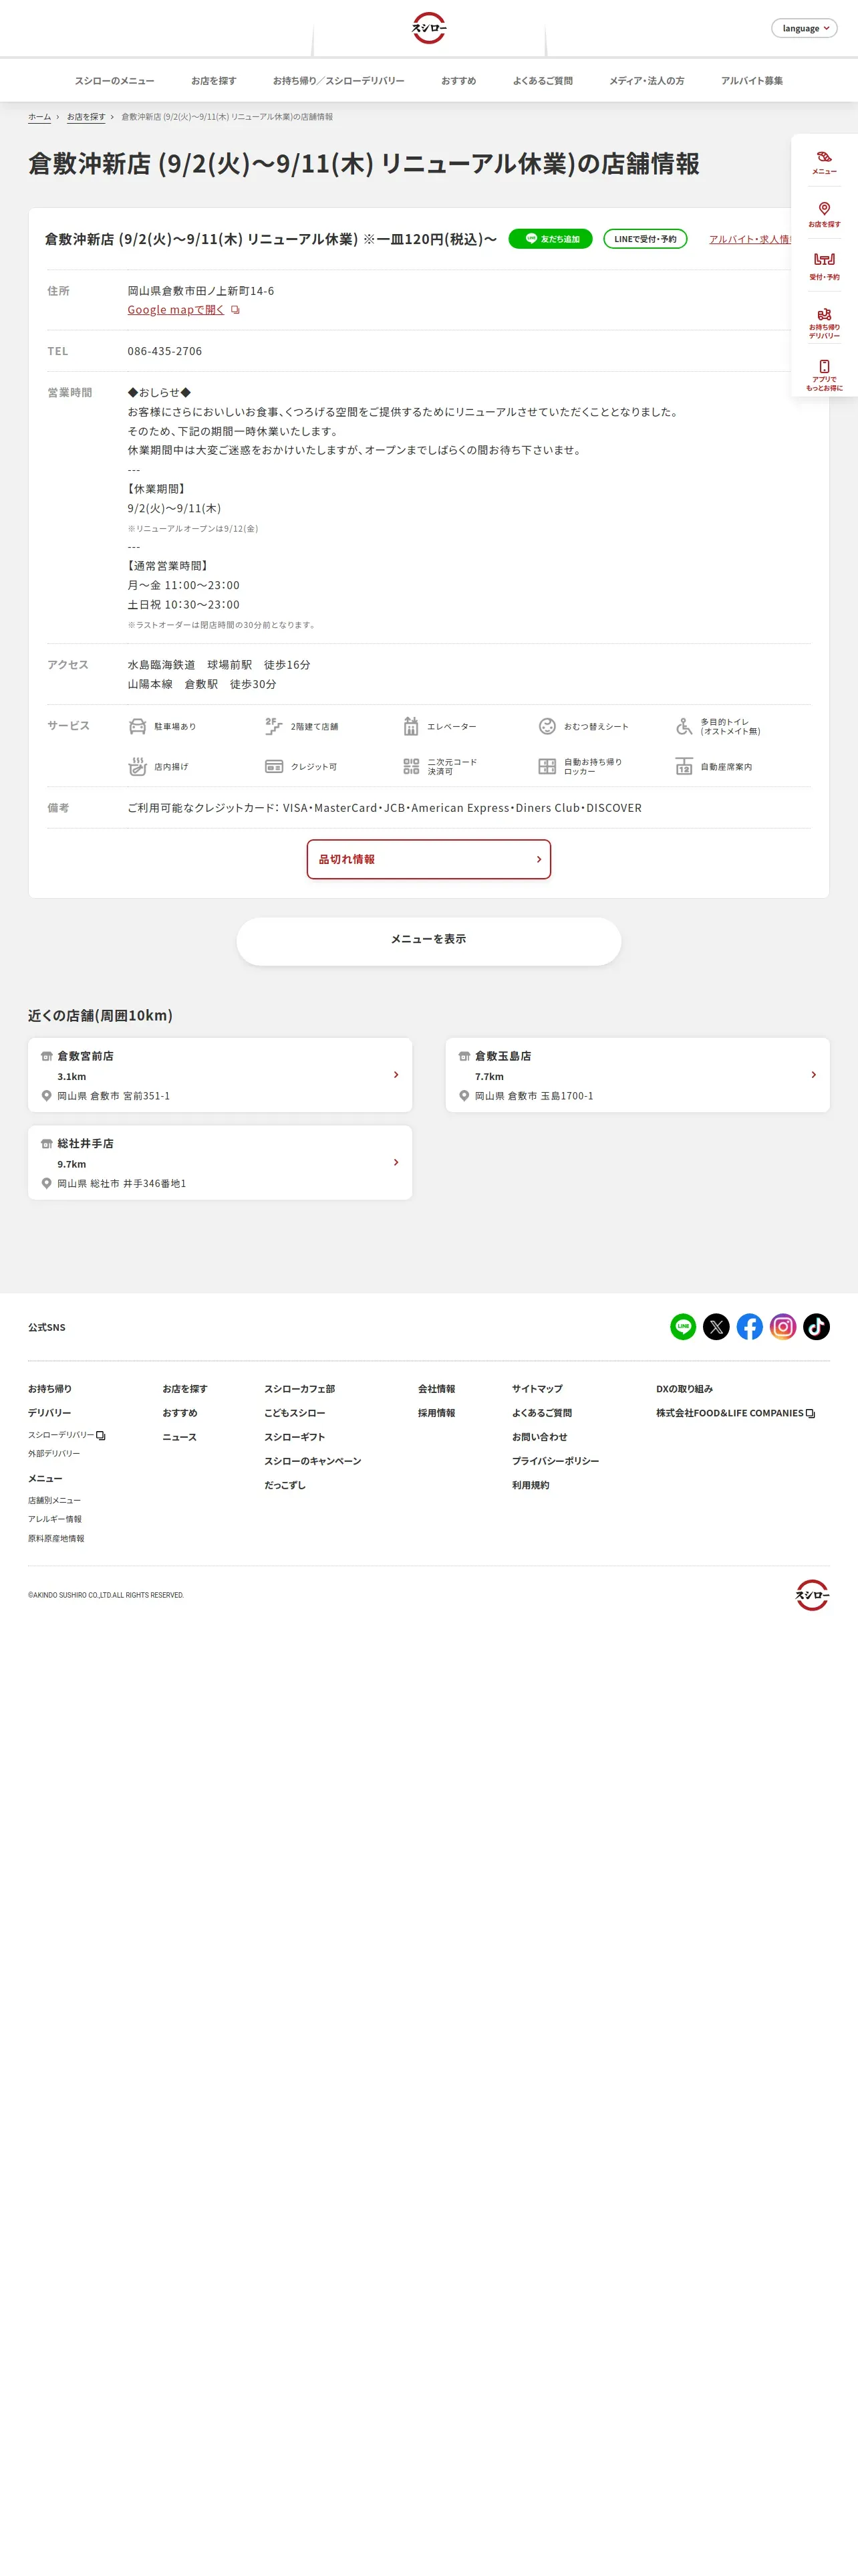Open official X (Twitter) icon

(716, 1327)
